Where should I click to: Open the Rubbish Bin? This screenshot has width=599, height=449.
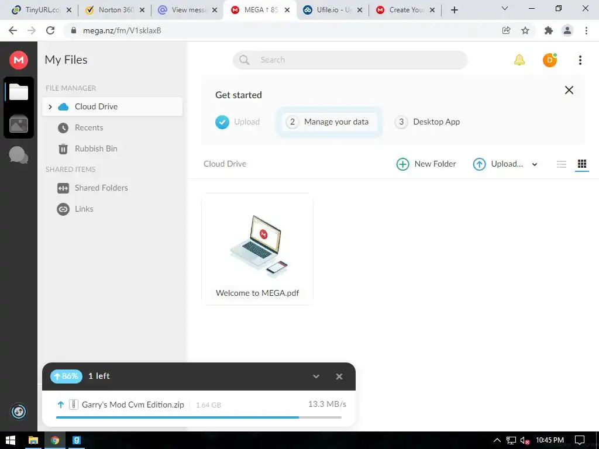tap(96, 148)
